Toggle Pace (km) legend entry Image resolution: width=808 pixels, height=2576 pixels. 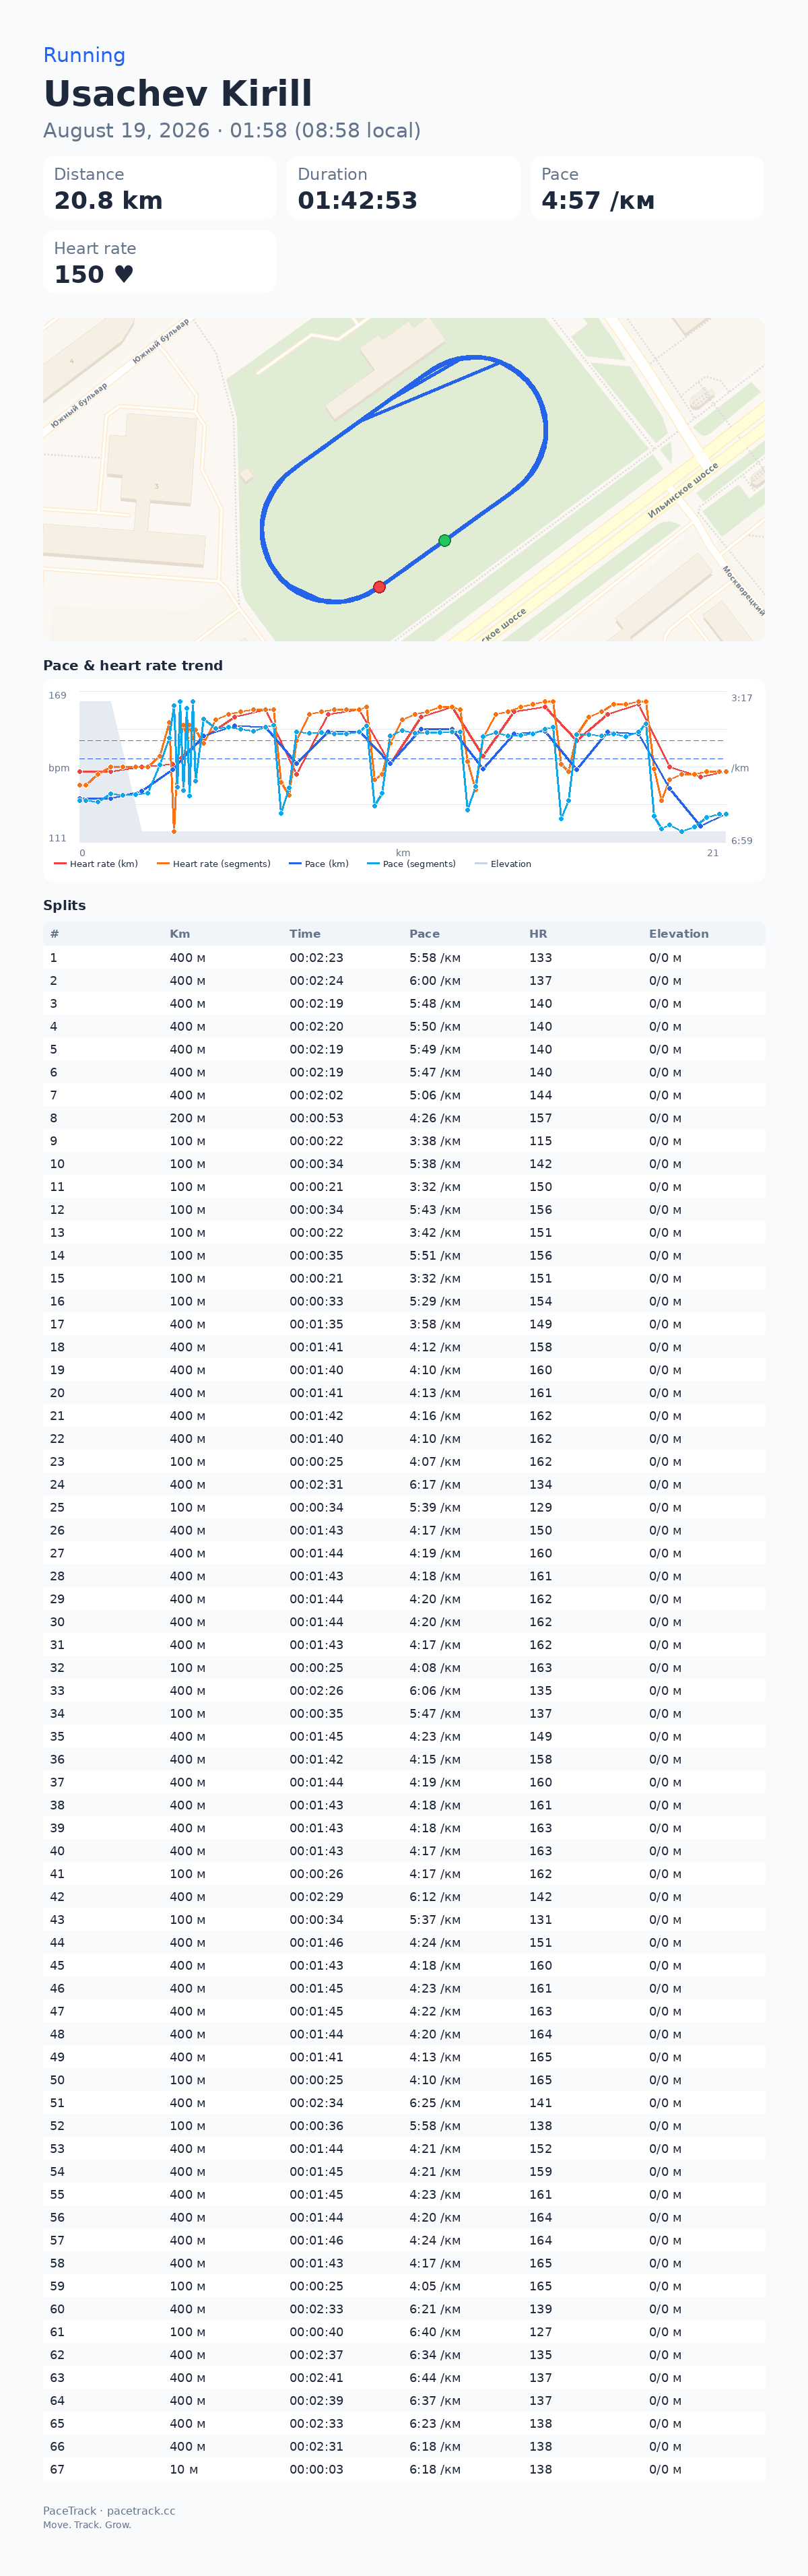(318, 864)
